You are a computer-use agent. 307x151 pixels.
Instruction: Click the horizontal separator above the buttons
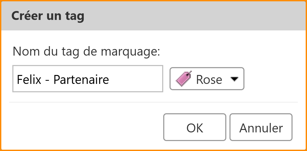tap(153, 102)
